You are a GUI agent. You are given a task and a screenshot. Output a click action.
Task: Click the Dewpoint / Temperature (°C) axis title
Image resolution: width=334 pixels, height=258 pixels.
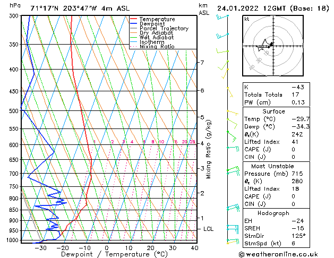114,254
